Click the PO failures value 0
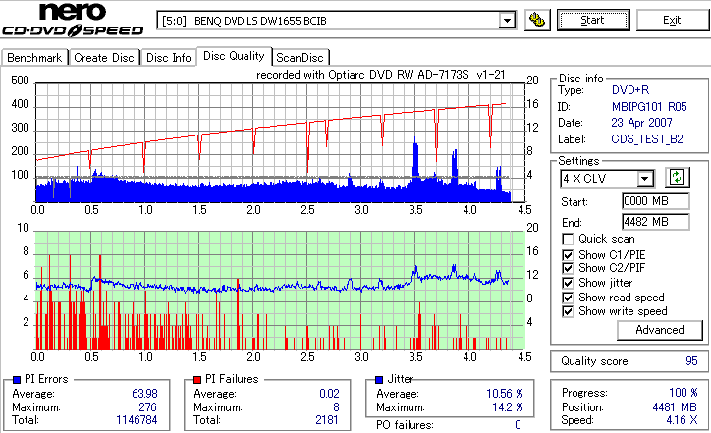 pyautogui.click(x=518, y=425)
